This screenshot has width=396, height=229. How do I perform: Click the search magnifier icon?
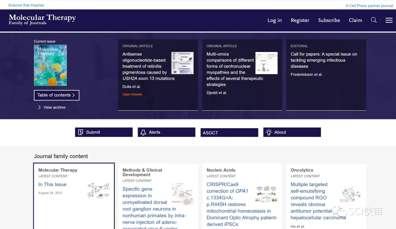(x=374, y=20)
